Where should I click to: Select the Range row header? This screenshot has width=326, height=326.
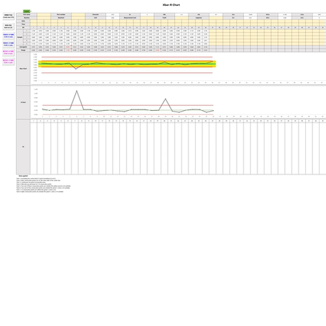click(23, 50)
